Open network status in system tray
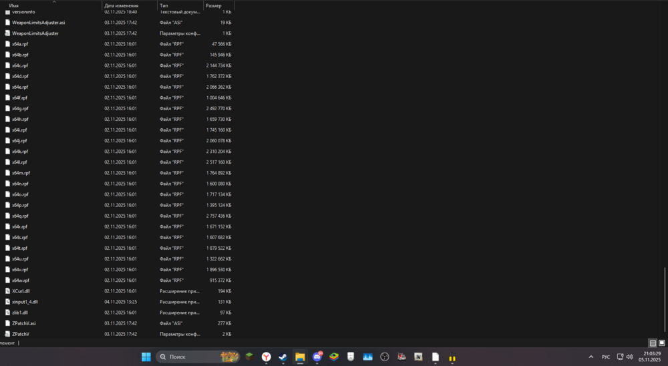 pyautogui.click(x=621, y=357)
